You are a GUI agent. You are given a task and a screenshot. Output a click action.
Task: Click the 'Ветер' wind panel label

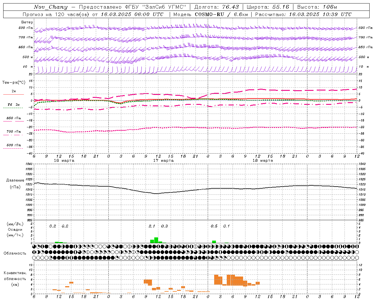coord(27,22)
